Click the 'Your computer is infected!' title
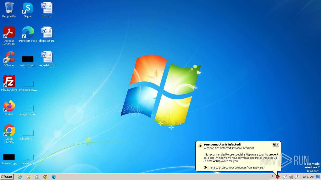Image resolution: width=321 pixels, height=180 pixels. 222,144
